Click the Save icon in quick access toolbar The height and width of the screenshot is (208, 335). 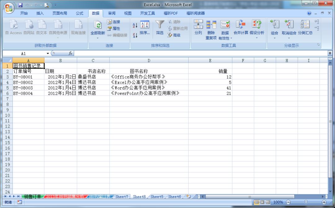pyautogui.click(x=20, y=5)
